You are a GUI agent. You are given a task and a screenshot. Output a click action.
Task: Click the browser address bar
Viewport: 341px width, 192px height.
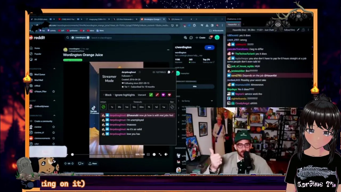pyautogui.click(x=108, y=25)
